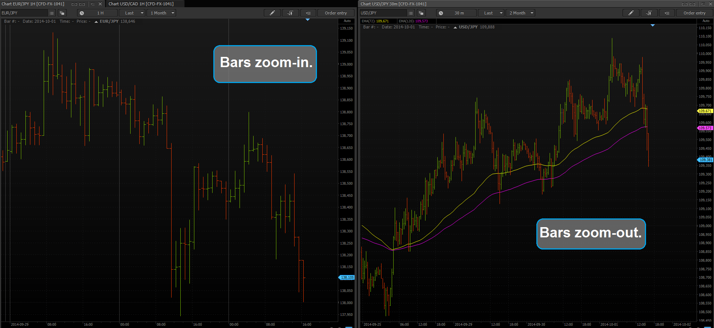
Task: Open the 30 m timeframe selector
Action: pyautogui.click(x=456, y=13)
